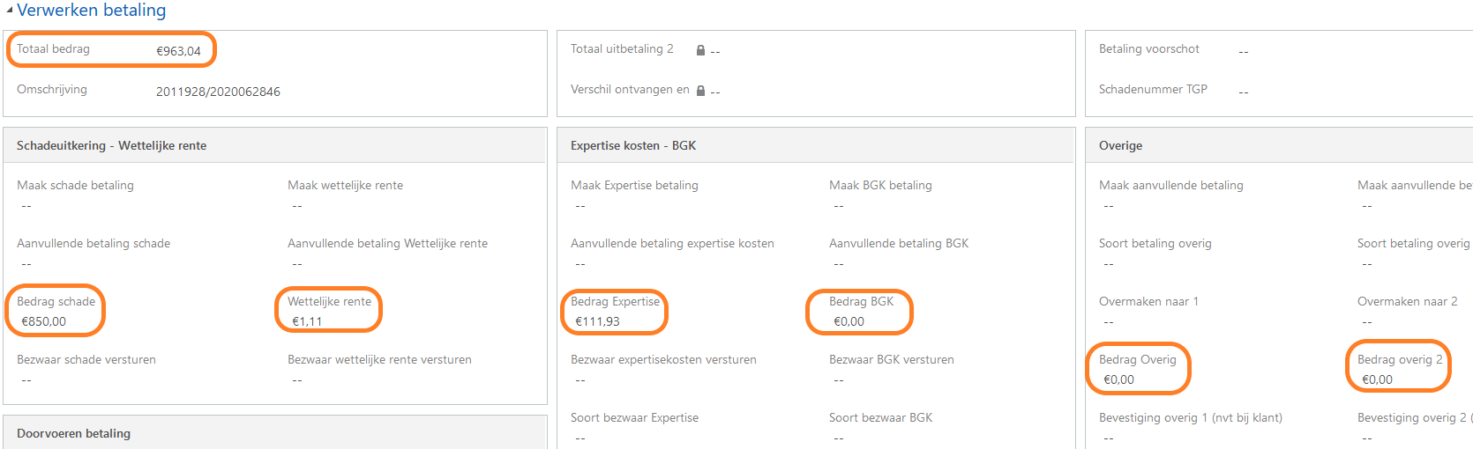
Task: Select the Omschrijving value 2011928/2020062846
Action: tap(218, 92)
